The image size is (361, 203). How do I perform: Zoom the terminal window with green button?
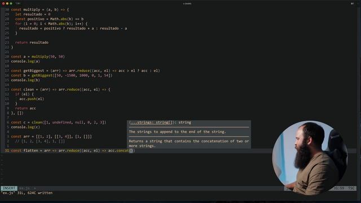(11, 3)
